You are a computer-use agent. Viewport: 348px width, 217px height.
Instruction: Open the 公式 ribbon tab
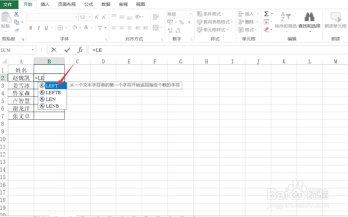pos(88,4)
